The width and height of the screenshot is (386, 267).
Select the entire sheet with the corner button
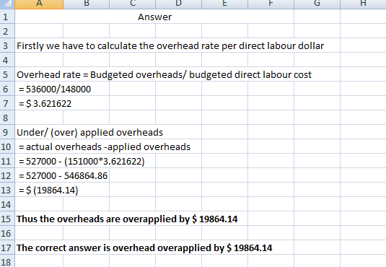click(7, 4)
